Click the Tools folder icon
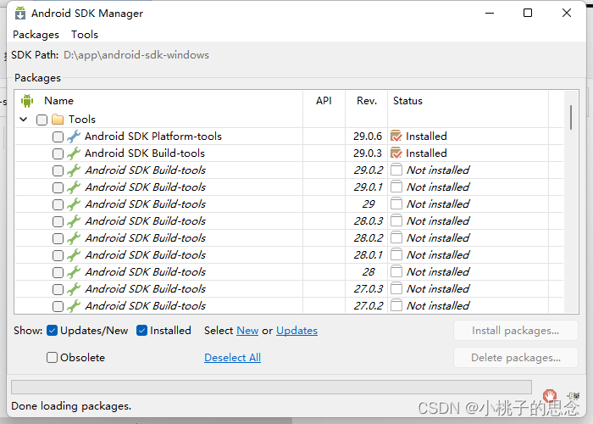Viewport: 593px width, 424px height. click(58, 120)
